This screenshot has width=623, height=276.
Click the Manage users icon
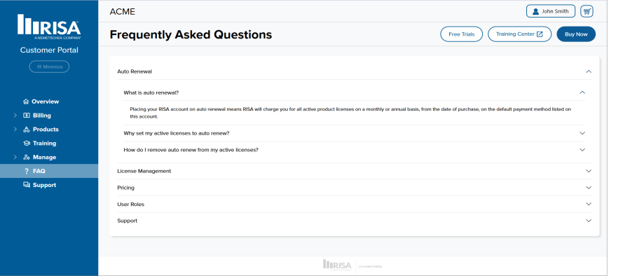point(27,157)
